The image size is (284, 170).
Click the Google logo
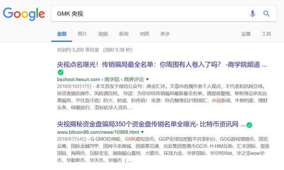coord(24,14)
